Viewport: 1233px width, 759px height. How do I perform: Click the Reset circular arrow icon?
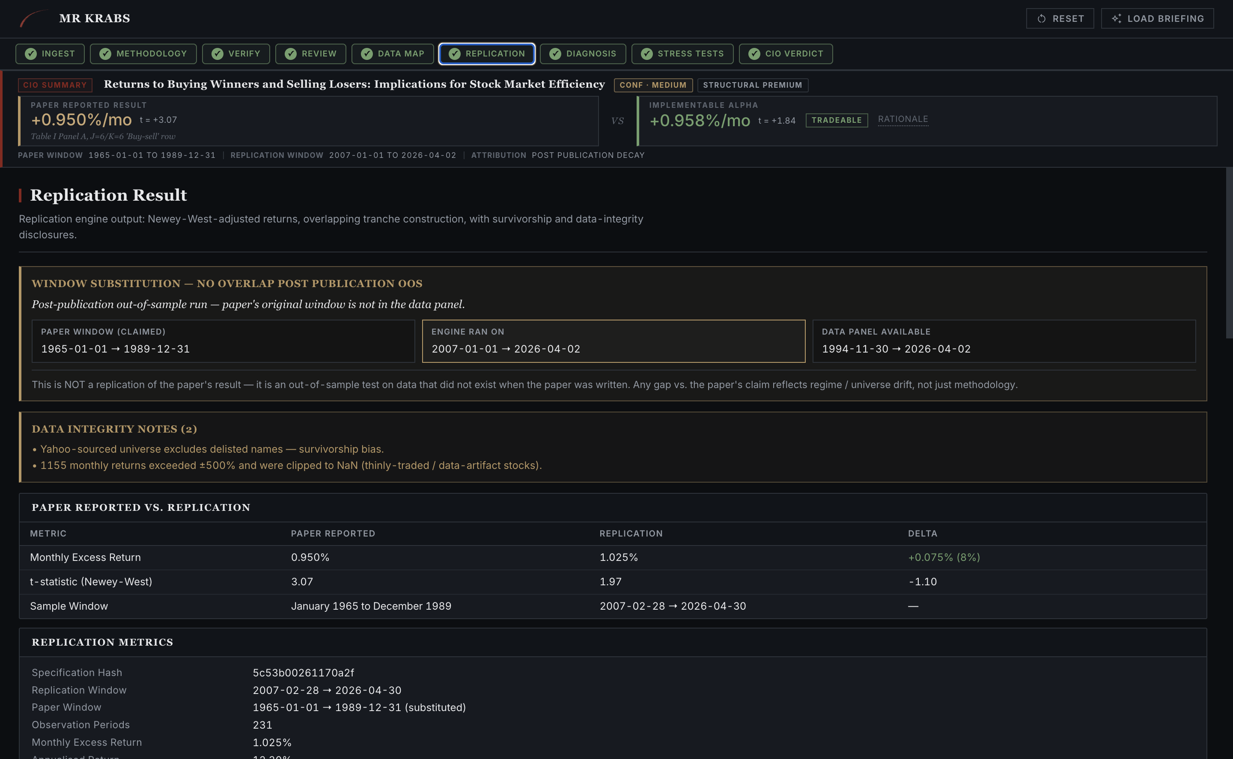click(x=1042, y=18)
